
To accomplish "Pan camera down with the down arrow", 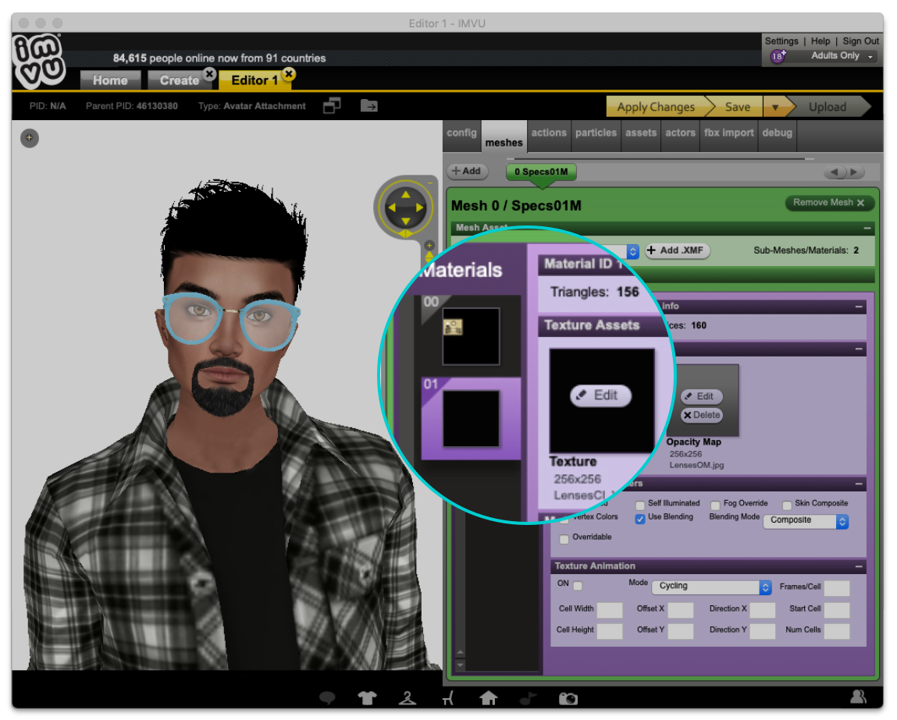I will [x=406, y=221].
